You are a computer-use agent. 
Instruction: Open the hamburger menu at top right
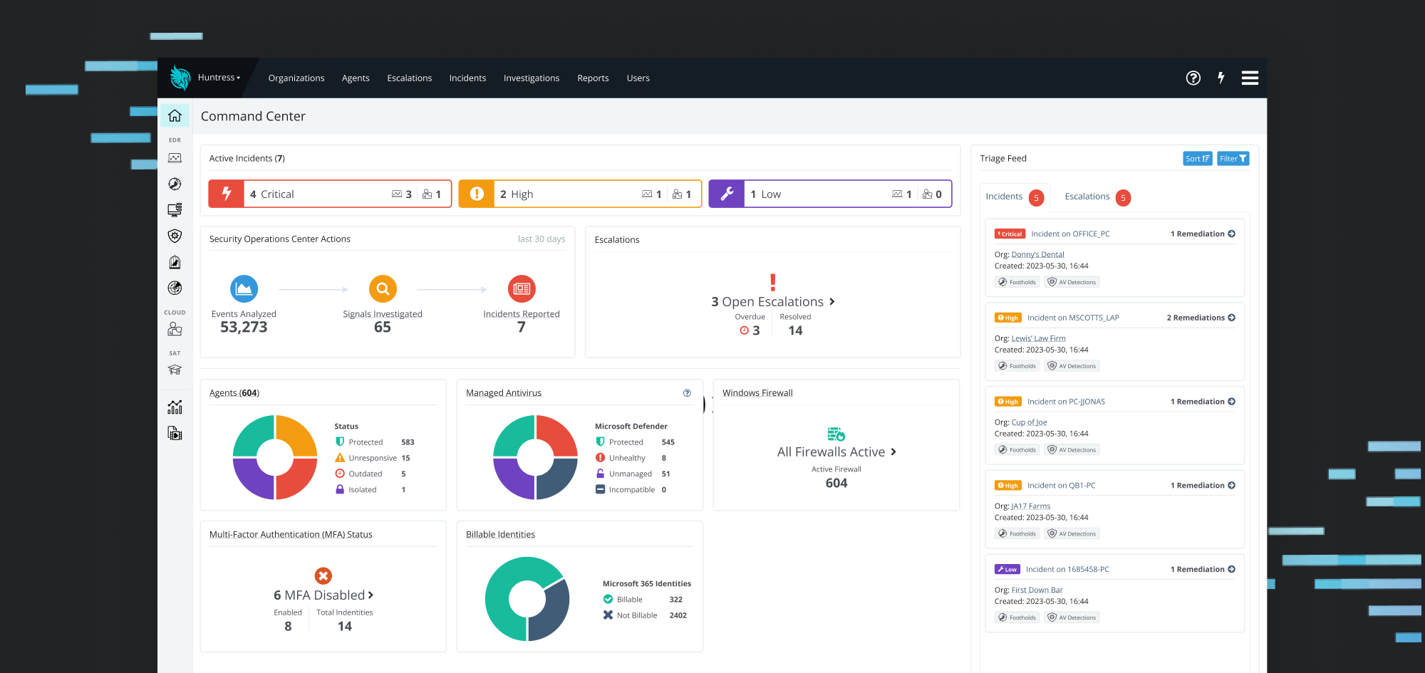coord(1250,78)
